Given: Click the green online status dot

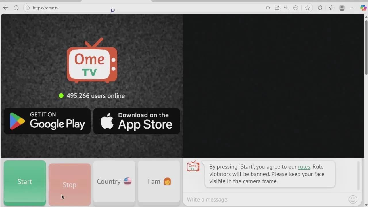Looking at the screenshot, I should tap(61, 96).
